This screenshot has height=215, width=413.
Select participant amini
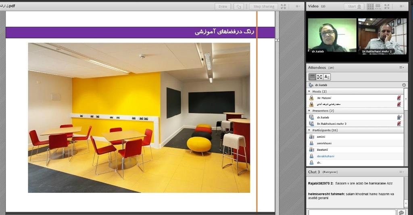click(355, 137)
